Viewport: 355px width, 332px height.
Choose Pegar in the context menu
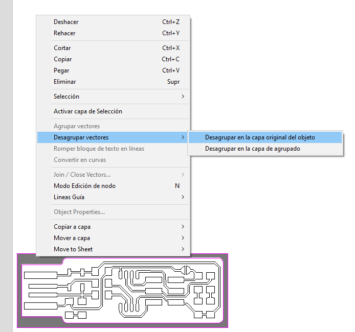pos(113,70)
